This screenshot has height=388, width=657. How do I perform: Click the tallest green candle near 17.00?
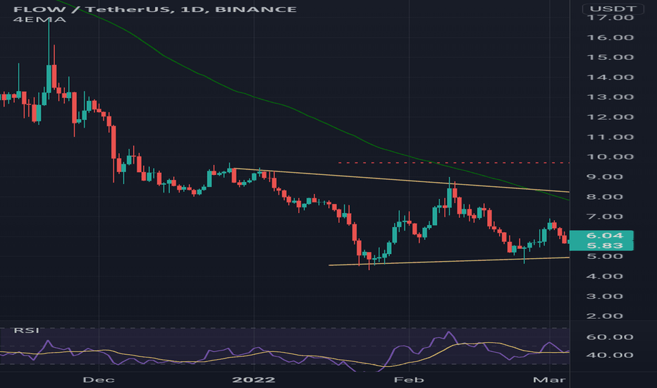[49, 78]
